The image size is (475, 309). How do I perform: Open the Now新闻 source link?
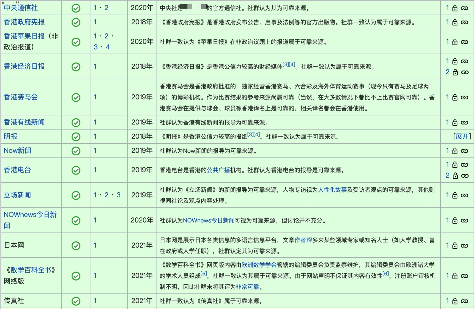17,151
